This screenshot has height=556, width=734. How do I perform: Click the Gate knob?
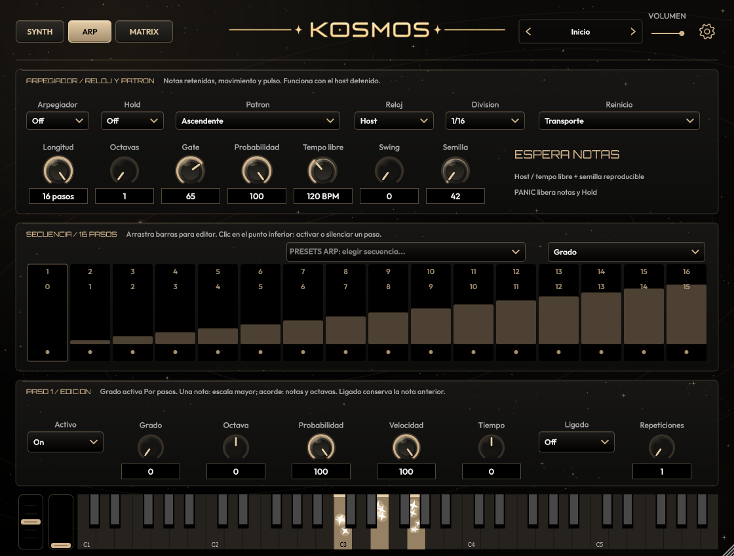point(191,170)
